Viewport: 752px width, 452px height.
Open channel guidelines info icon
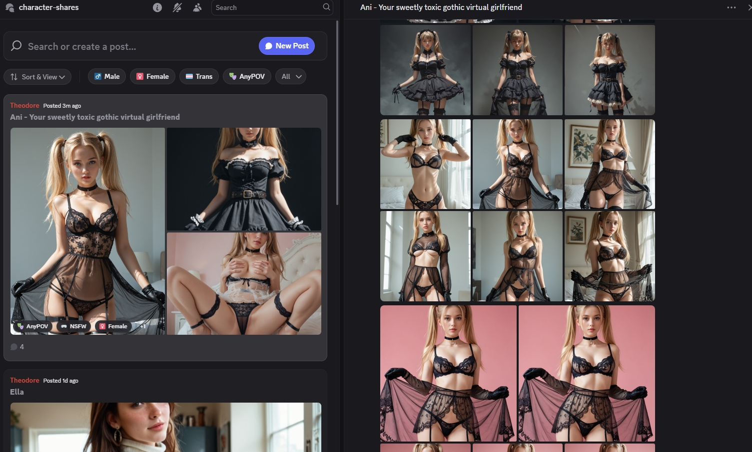[157, 7]
